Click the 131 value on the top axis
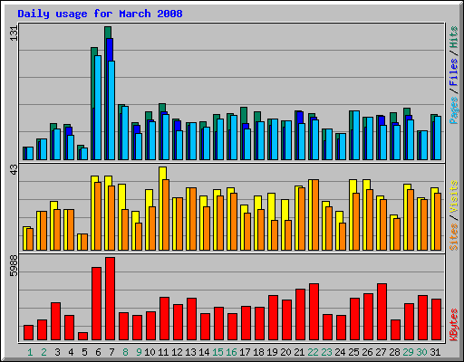Screen dimensions: 464x362 point(14,33)
